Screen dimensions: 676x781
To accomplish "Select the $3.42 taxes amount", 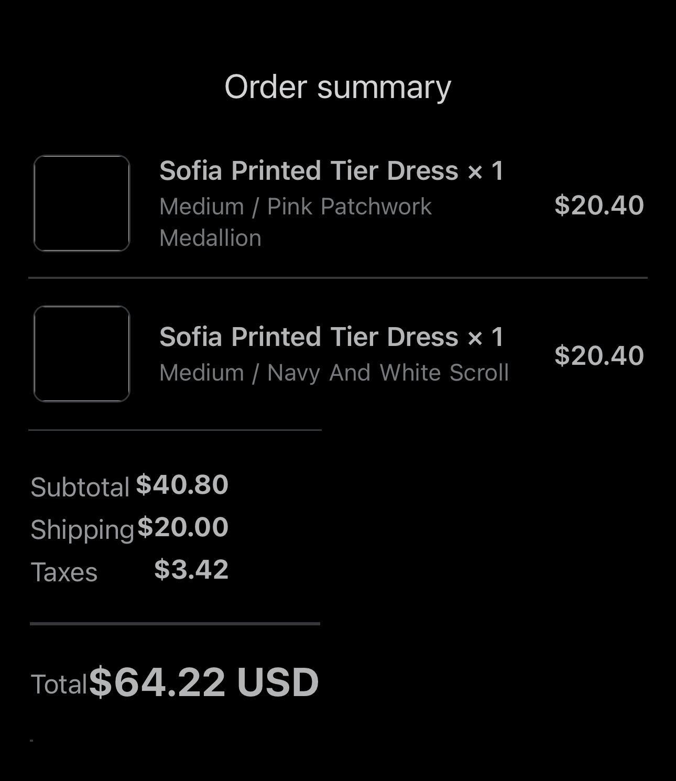I will coord(191,570).
